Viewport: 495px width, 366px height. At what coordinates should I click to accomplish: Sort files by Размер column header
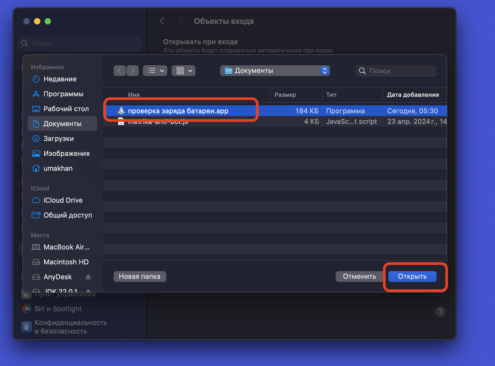[x=285, y=95]
